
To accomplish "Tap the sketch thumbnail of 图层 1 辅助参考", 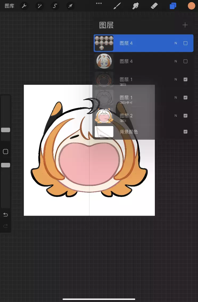I will [104, 98].
